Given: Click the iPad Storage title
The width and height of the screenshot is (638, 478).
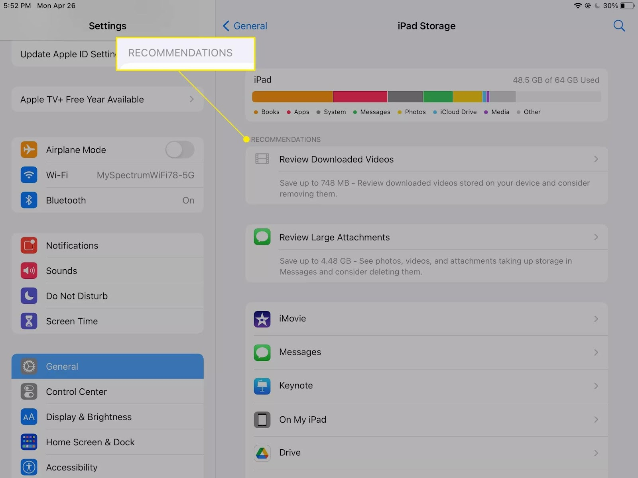Looking at the screenshot, I should pos(426,26).
